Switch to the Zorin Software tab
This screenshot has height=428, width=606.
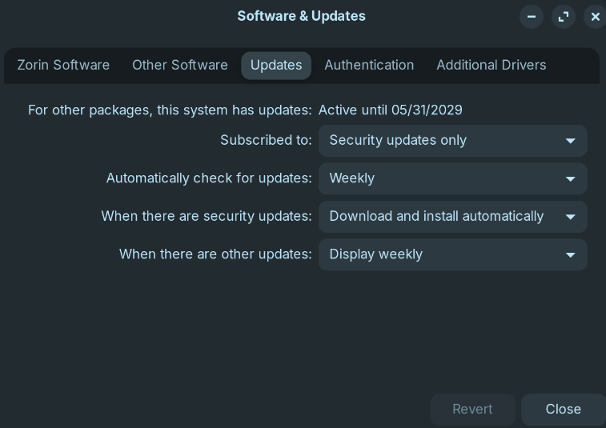(x=63, y=66)
